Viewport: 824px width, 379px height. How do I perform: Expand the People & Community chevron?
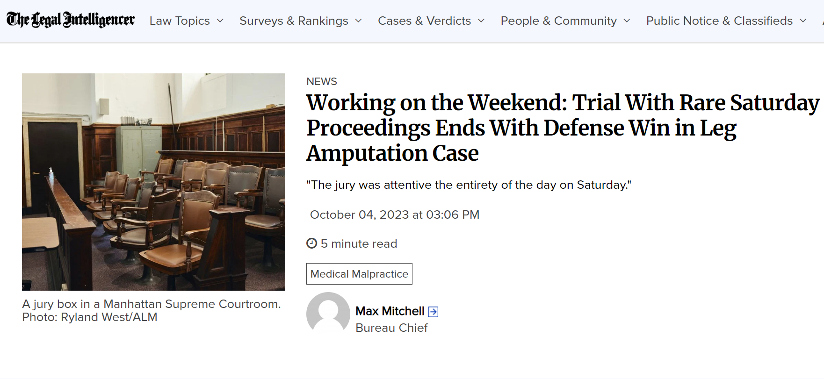tap(627, 21)
